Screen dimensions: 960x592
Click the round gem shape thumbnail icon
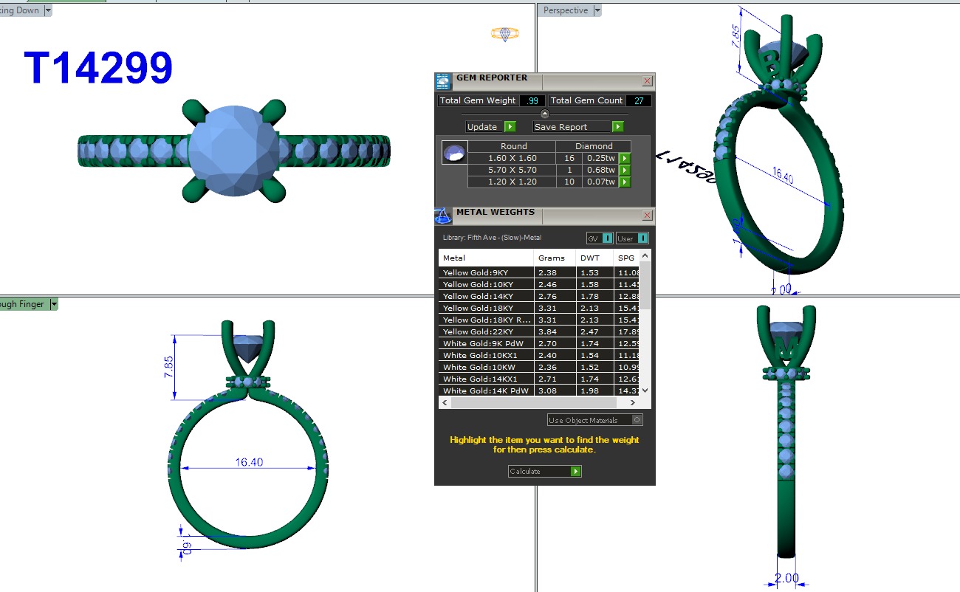coord(453,153)
